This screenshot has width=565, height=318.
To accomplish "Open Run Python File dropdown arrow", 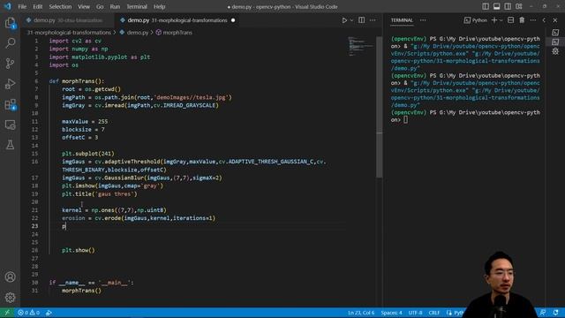I will click(351, 20).
